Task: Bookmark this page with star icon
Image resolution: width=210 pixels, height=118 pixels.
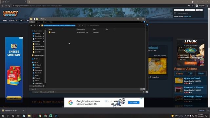Action: [x=193, y=6]
